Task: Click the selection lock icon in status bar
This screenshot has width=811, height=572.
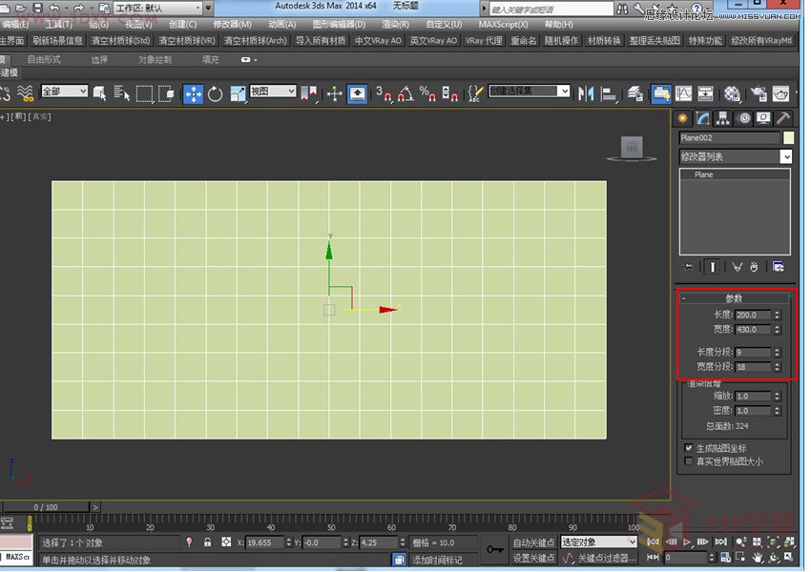Action: (x=207, y=542)
